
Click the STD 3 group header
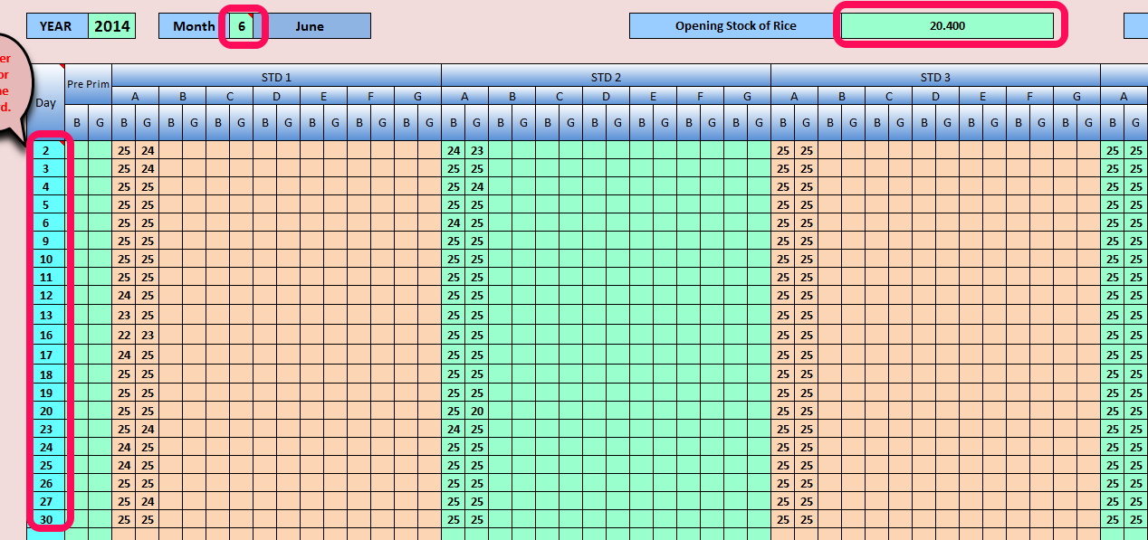pyautogui.click(x=935, y=77)
